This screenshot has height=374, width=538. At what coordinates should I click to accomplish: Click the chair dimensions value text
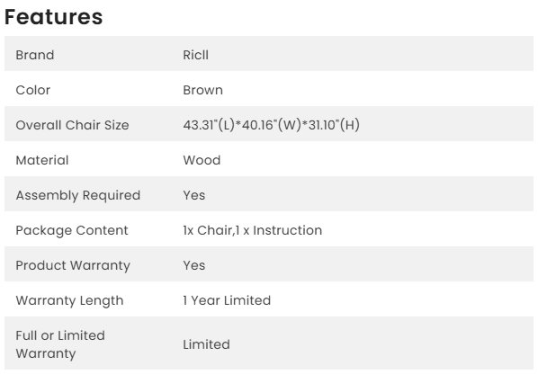(x=271, y=125)
